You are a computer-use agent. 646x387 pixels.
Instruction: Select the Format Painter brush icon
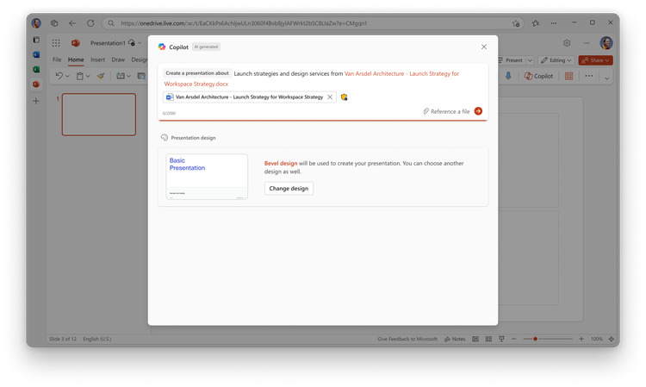point(101,76)
